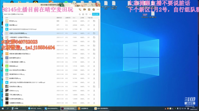Start a voice call from the group header
This screenshot has width=199, height=111.
(80, 9)
